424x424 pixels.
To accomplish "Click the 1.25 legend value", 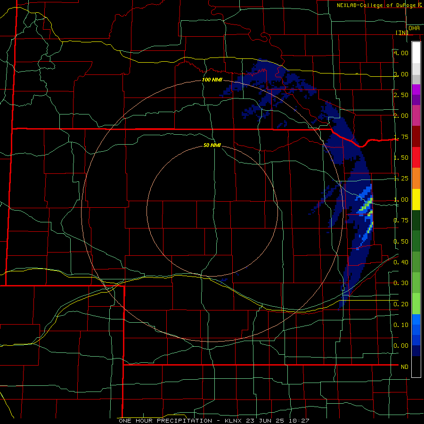I will click(x=401, y=179).
